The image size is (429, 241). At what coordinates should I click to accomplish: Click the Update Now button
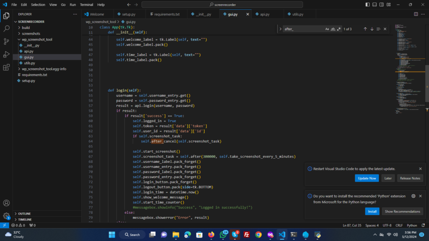367,178
